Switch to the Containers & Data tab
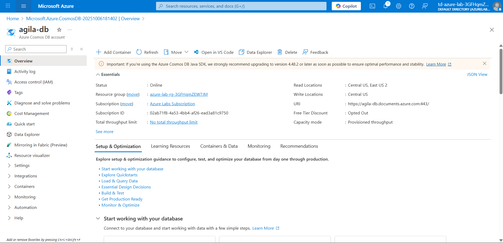Viewport: 503px width, 243px height. coord(219,146)
